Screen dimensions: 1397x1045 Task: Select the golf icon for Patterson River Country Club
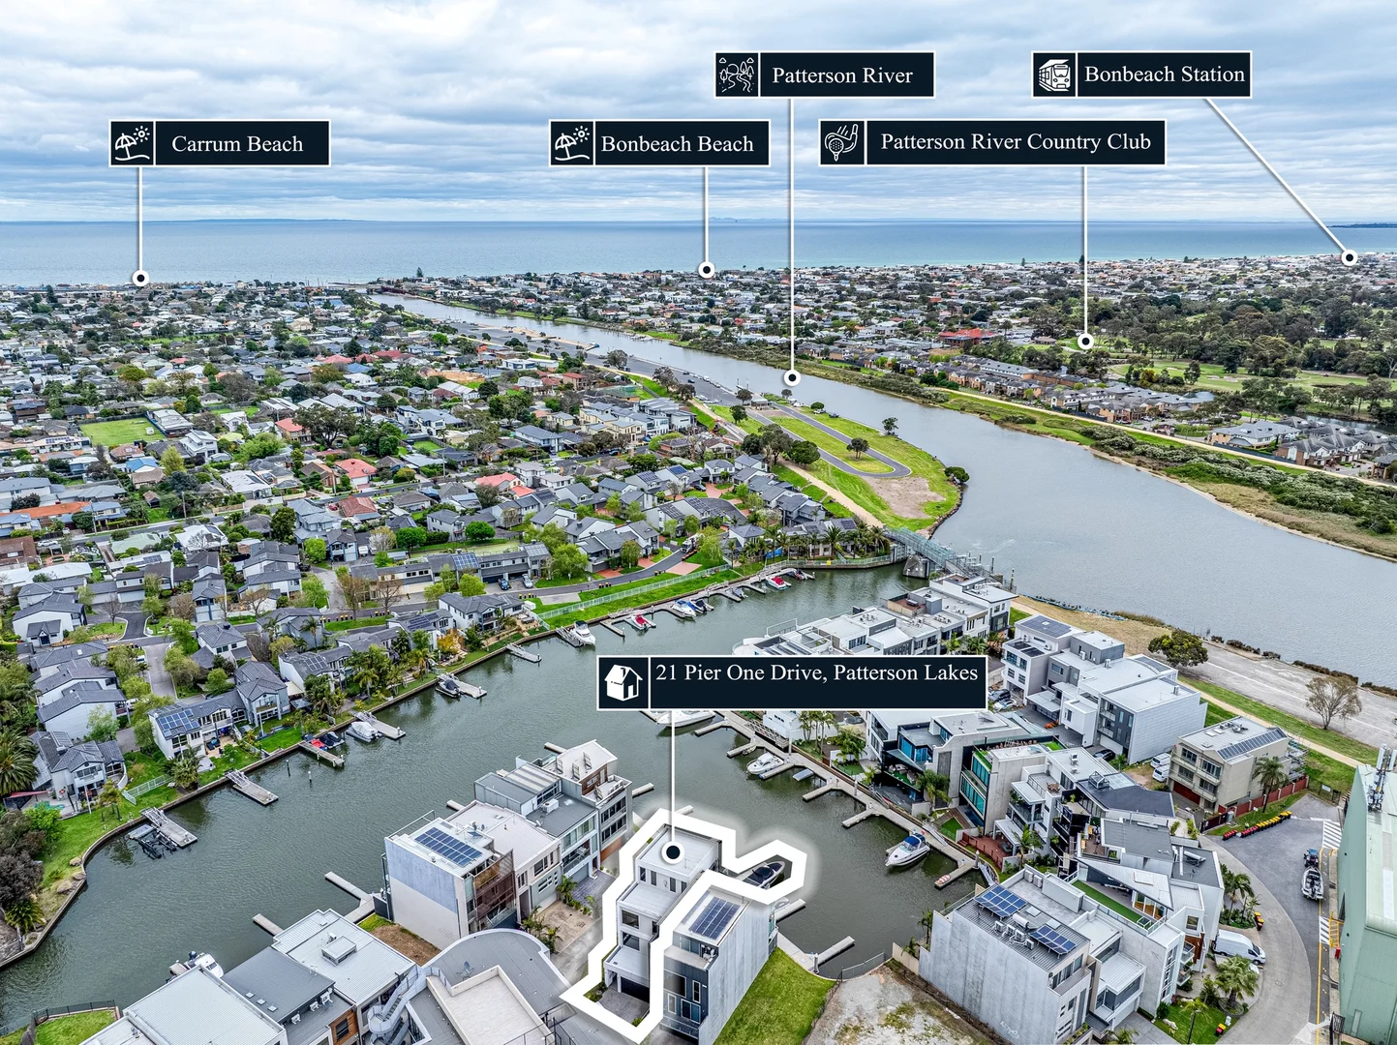click(841, 141)
